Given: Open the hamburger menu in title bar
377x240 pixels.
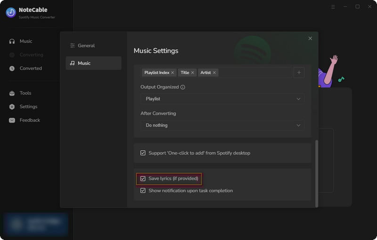Looking at the screenshot, I should pyautogui.click(x=333, y=7).
